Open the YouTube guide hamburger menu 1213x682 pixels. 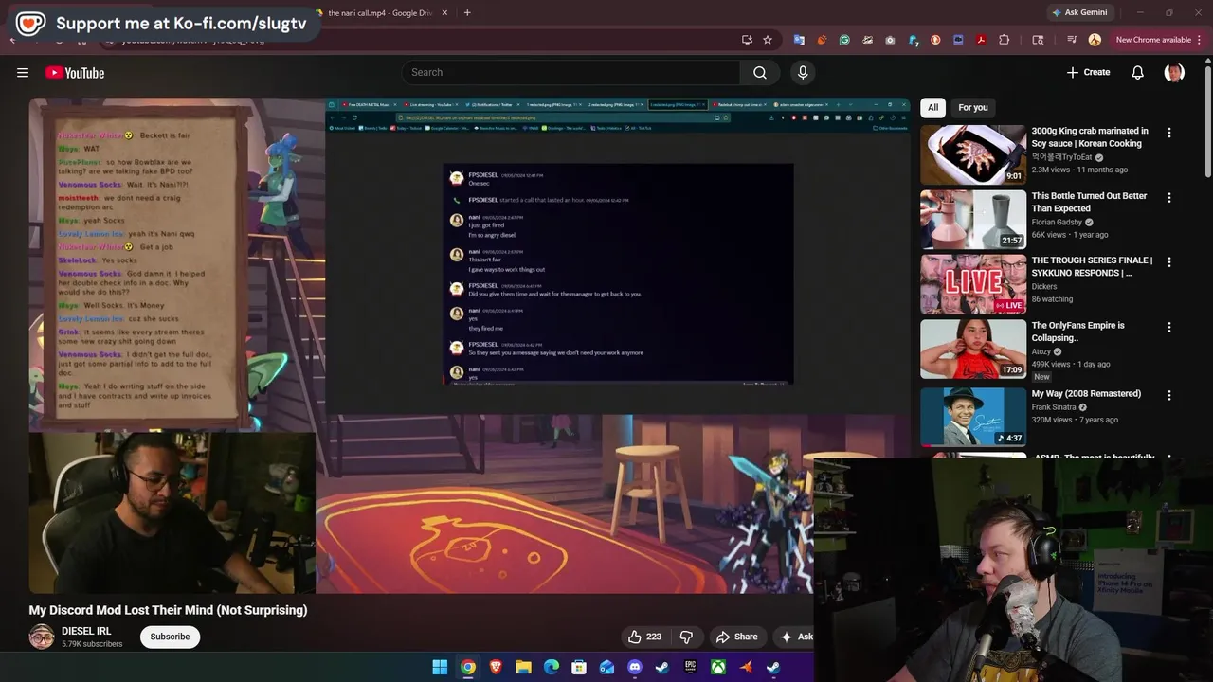[23, 72]
